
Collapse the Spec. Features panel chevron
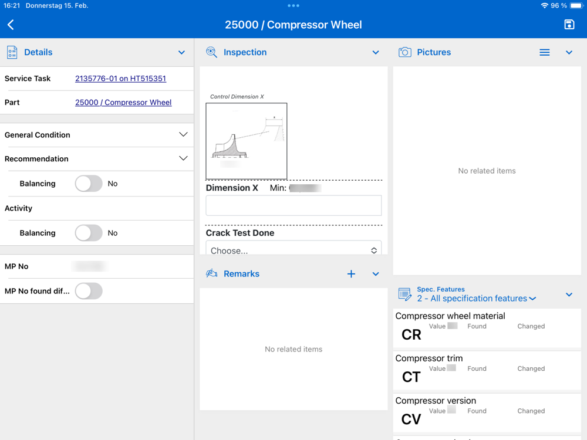tap(569, 295)
